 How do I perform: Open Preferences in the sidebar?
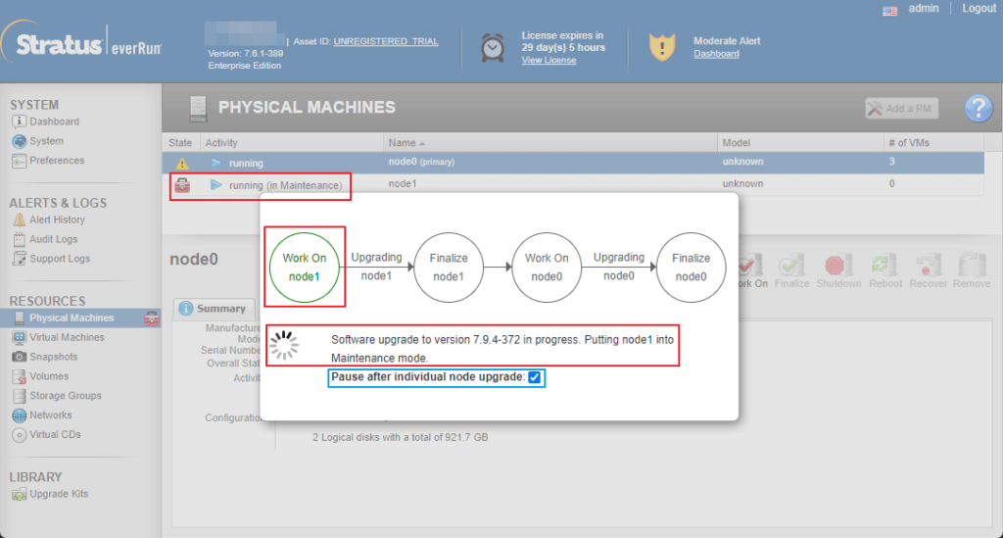click(x=57, y=161)
